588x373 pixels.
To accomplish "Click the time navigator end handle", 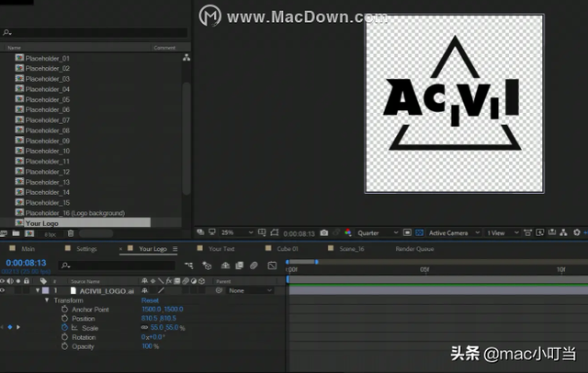I will click(x=317, y=262).
